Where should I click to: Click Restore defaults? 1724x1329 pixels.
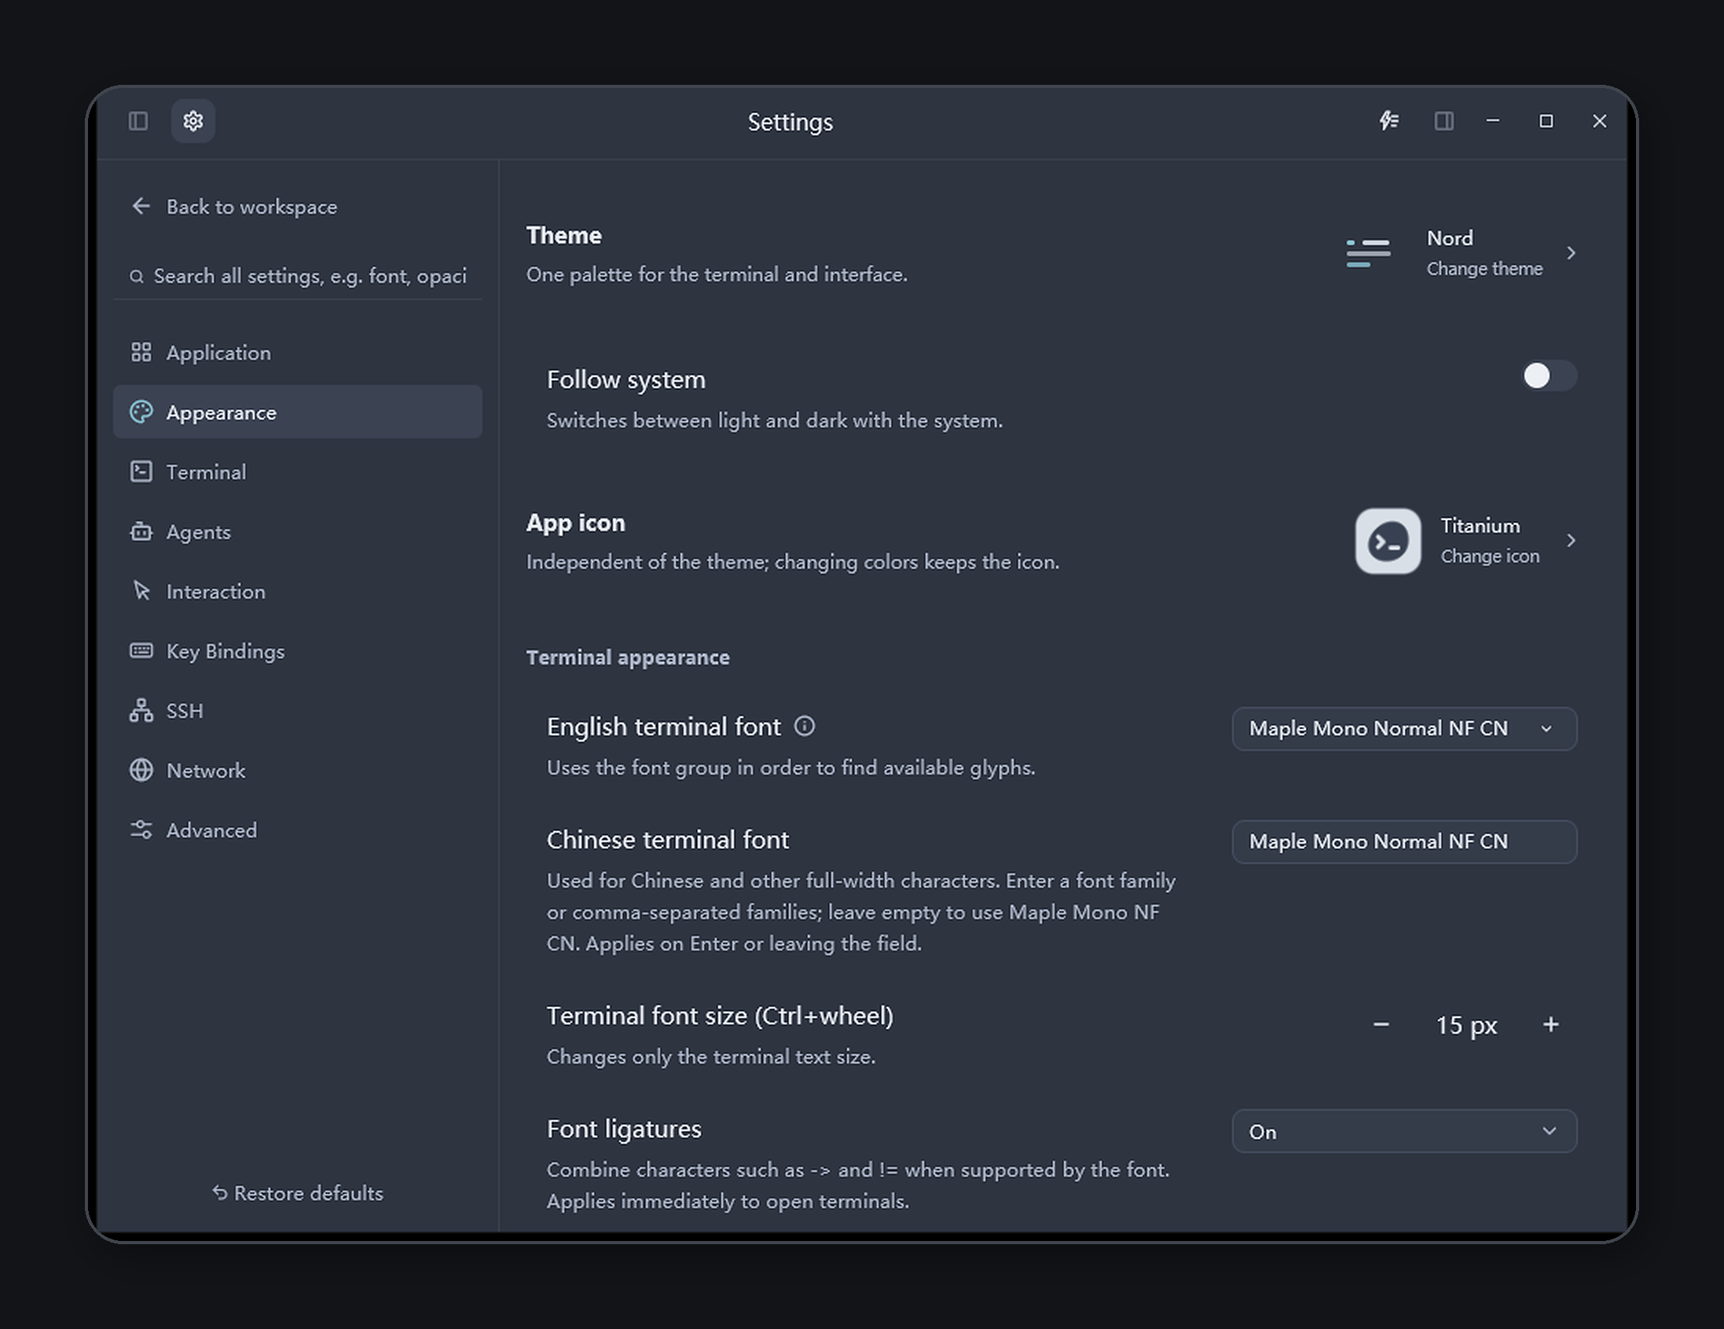(298, 1193)
